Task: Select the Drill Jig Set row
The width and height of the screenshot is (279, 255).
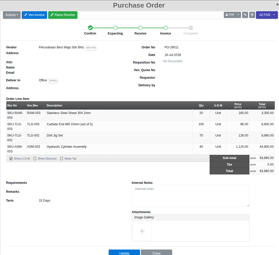Action: (x=140, y=138)
